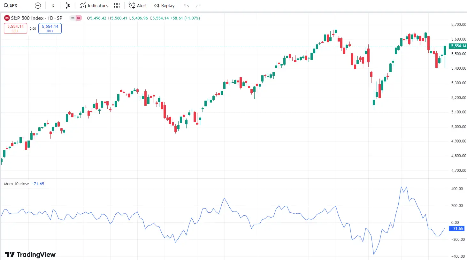The height and width of the screenshot is (260, 467).
Task: Click the compare/add symbol plus icon
Action: (x=38, y=5)
